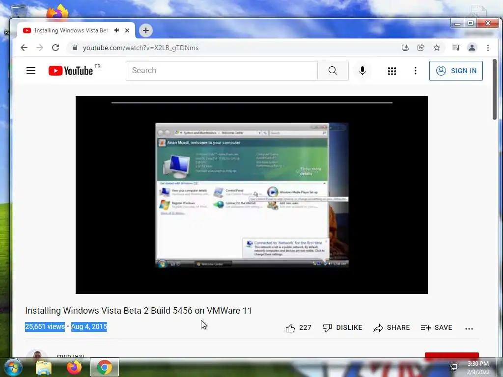The image size is (503, 377).
Task: Open a new tab with plus button
Action: (x=145, y=30)
